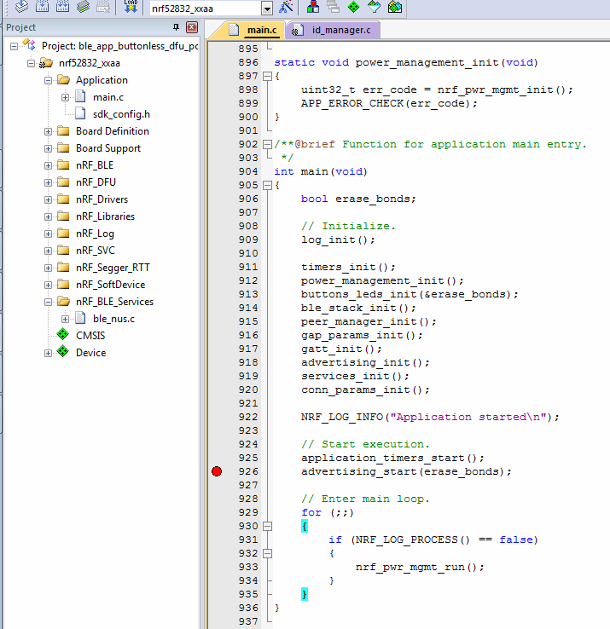
Task: Pin the Project panel with pushpin icon
Action: [176, 27]
